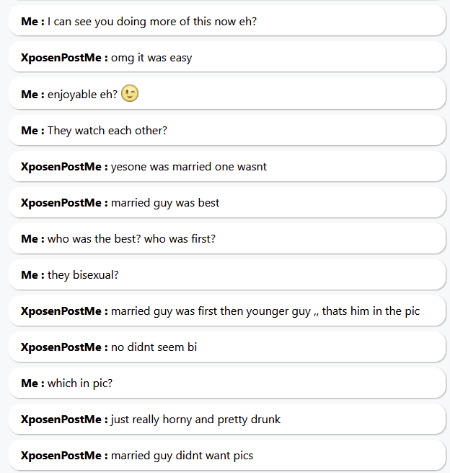Click "Me" label beside "they bisexual?"
The width and height of the screenshot is (450, 473).
(30, 275)
